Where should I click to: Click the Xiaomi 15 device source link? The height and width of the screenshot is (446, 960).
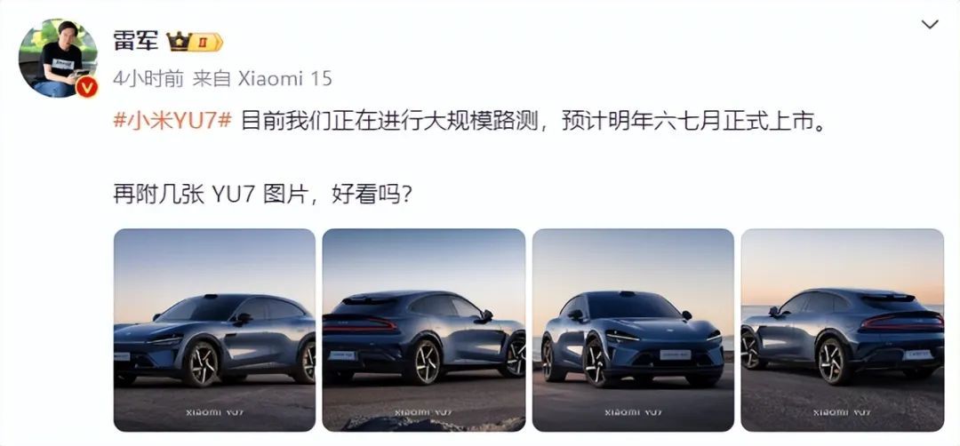pos(284,78)
